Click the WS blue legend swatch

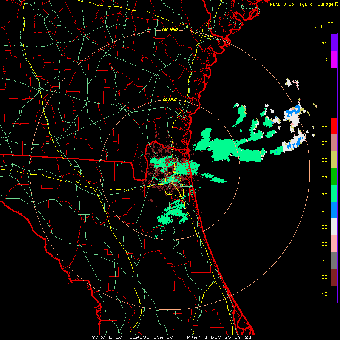pos(334,210)
